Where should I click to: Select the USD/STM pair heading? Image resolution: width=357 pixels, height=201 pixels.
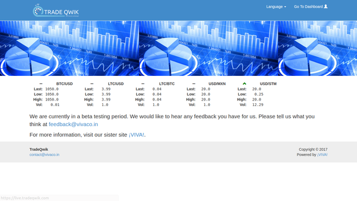[x=268, y=84]
